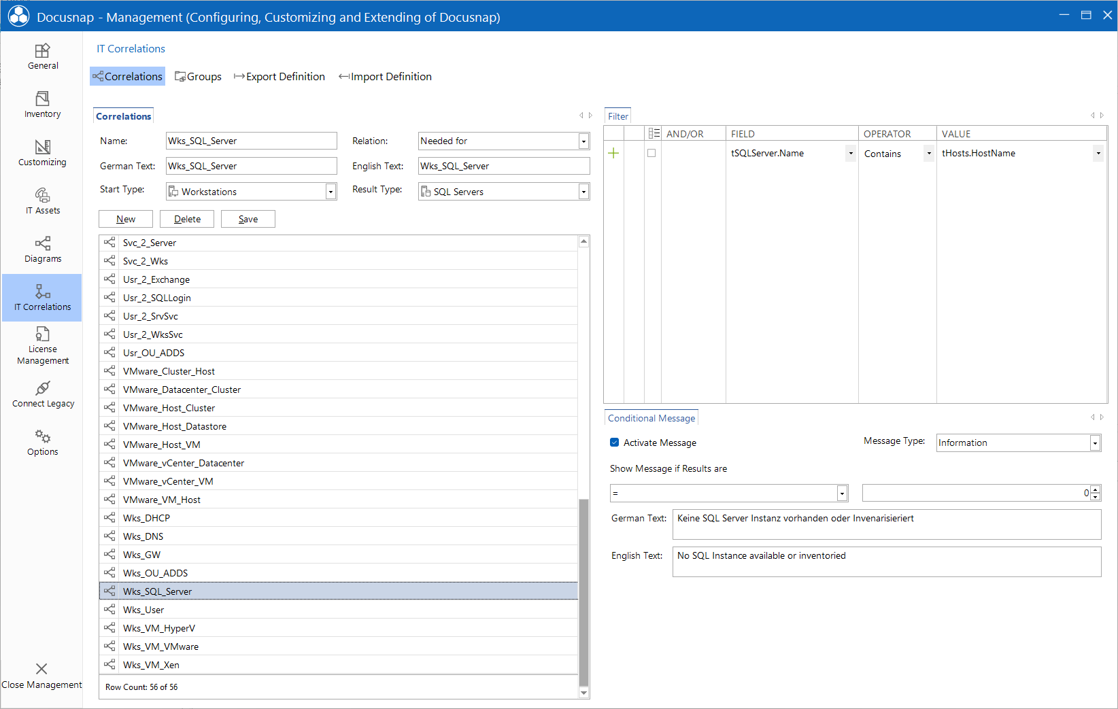Click the list scrollbar up arrow
Viewport: 1118px width, 709px height.
click(583, 241)
